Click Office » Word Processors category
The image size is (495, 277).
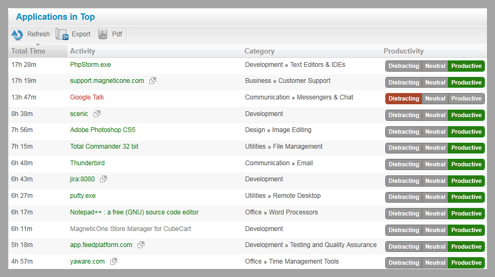coord(281,212)
